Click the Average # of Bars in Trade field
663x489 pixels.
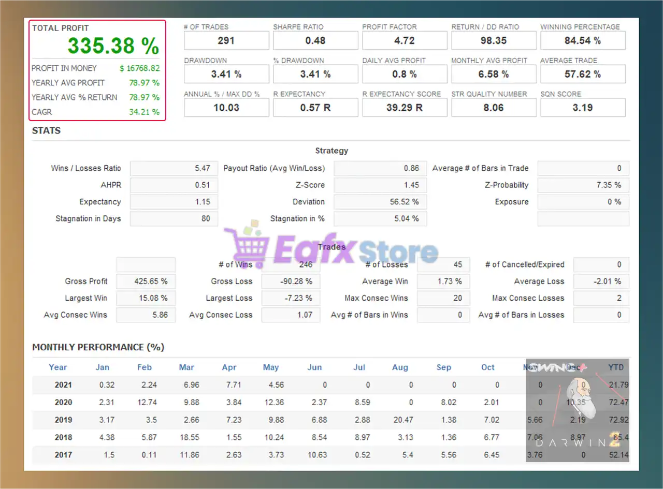[x=583, y=168]
